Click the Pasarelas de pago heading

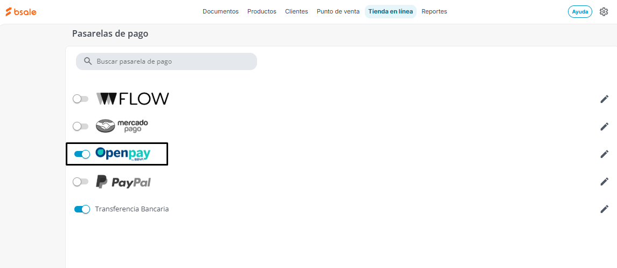tap(110, 34)
